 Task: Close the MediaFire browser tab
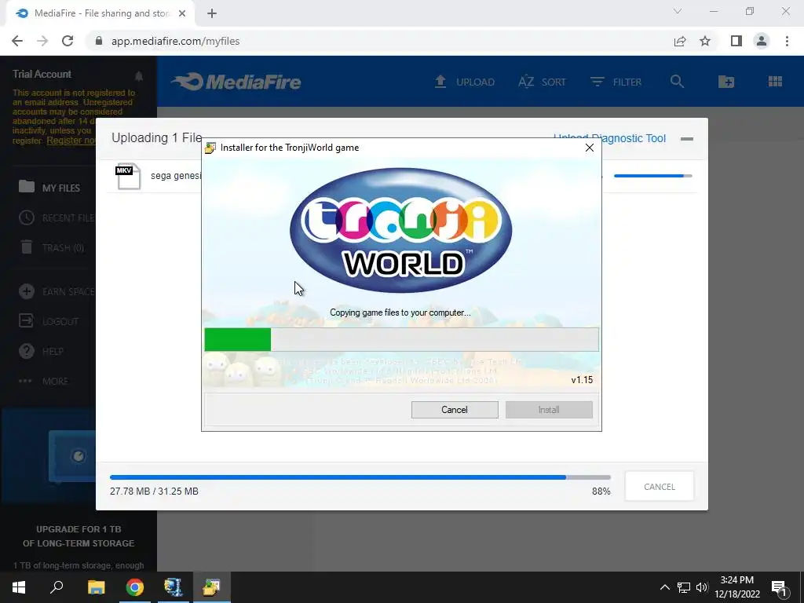182,13
